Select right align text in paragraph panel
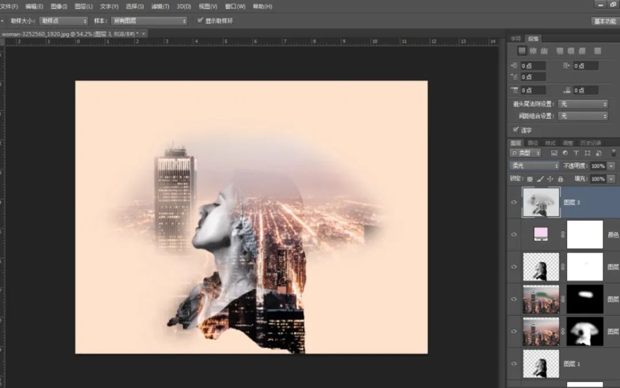 [x=544, y=51]
